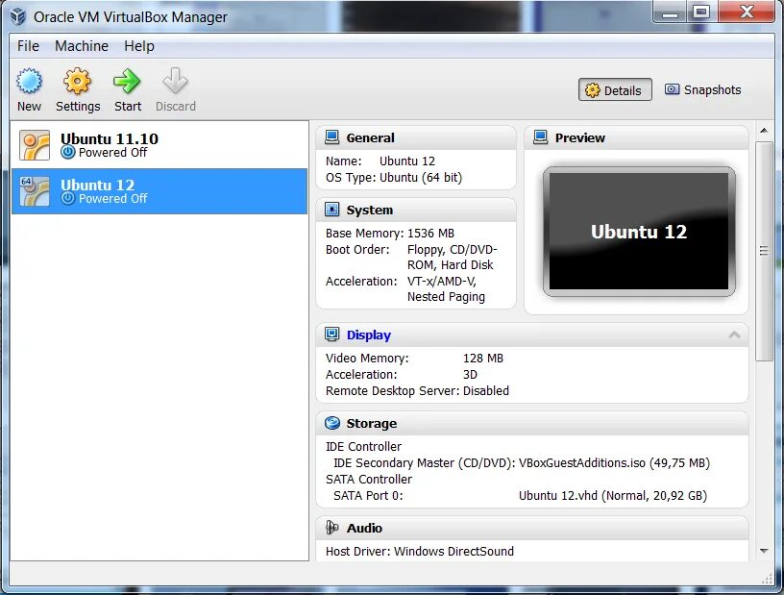The width and height of the screenshot is (784, 595).
Task: Click the Base Memory value 1536 MB
Action: 430,234
